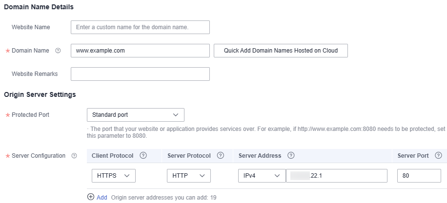Click the plus circle icon beside Add

91,197
